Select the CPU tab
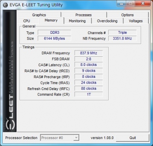 [27, 21]
